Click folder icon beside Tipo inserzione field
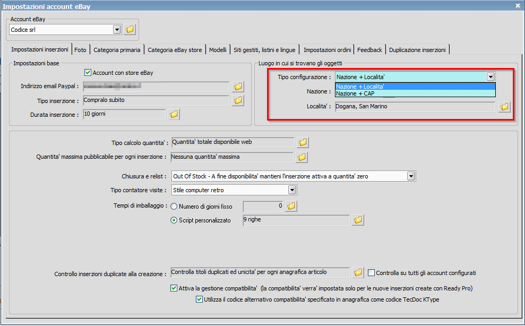 click(238, 100)
